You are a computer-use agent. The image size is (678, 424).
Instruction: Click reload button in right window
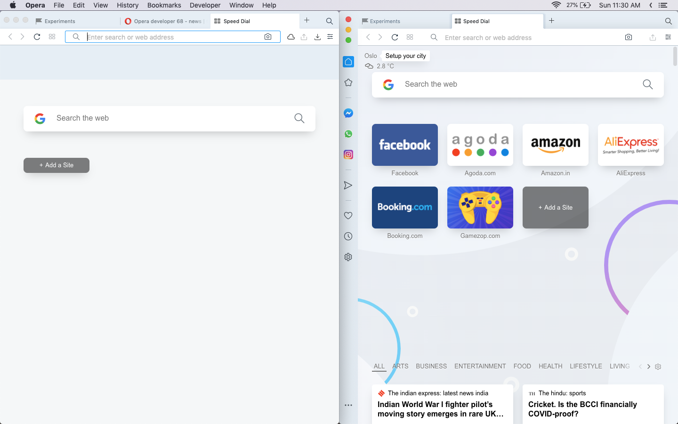(x=395, y=37)
